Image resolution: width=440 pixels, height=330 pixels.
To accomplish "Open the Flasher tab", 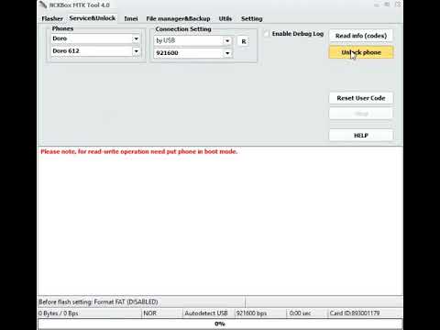I will (x=52, y=18).
